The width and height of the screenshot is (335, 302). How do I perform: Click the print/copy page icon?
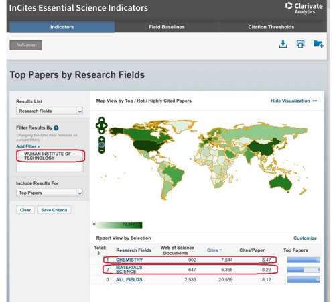point(300,44)
